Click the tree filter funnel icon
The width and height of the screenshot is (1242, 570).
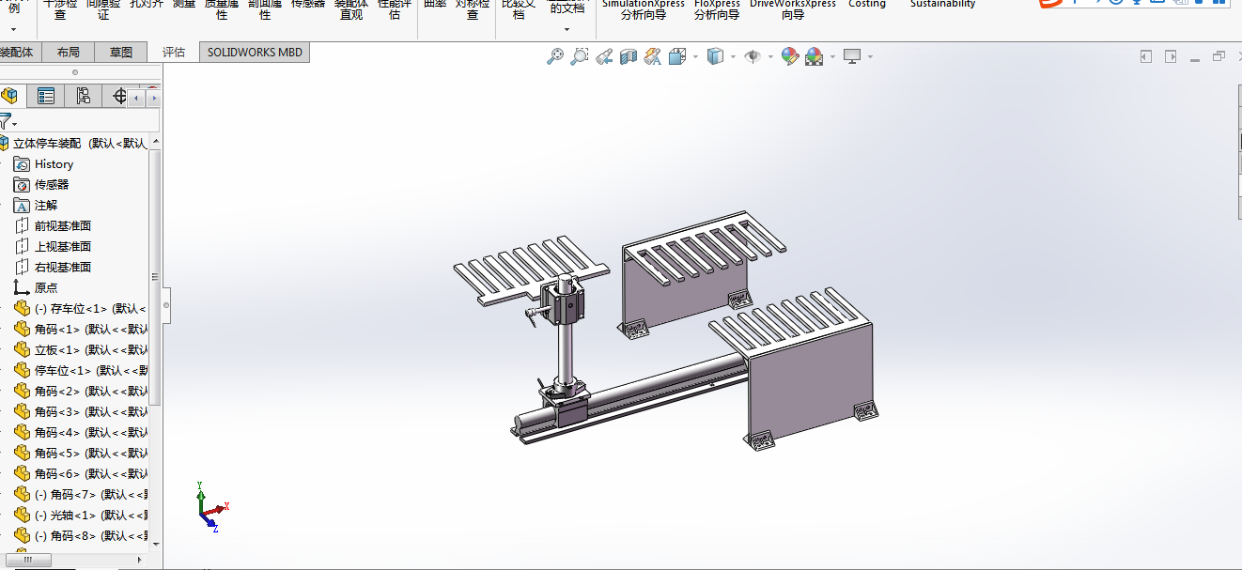[6, 122]
